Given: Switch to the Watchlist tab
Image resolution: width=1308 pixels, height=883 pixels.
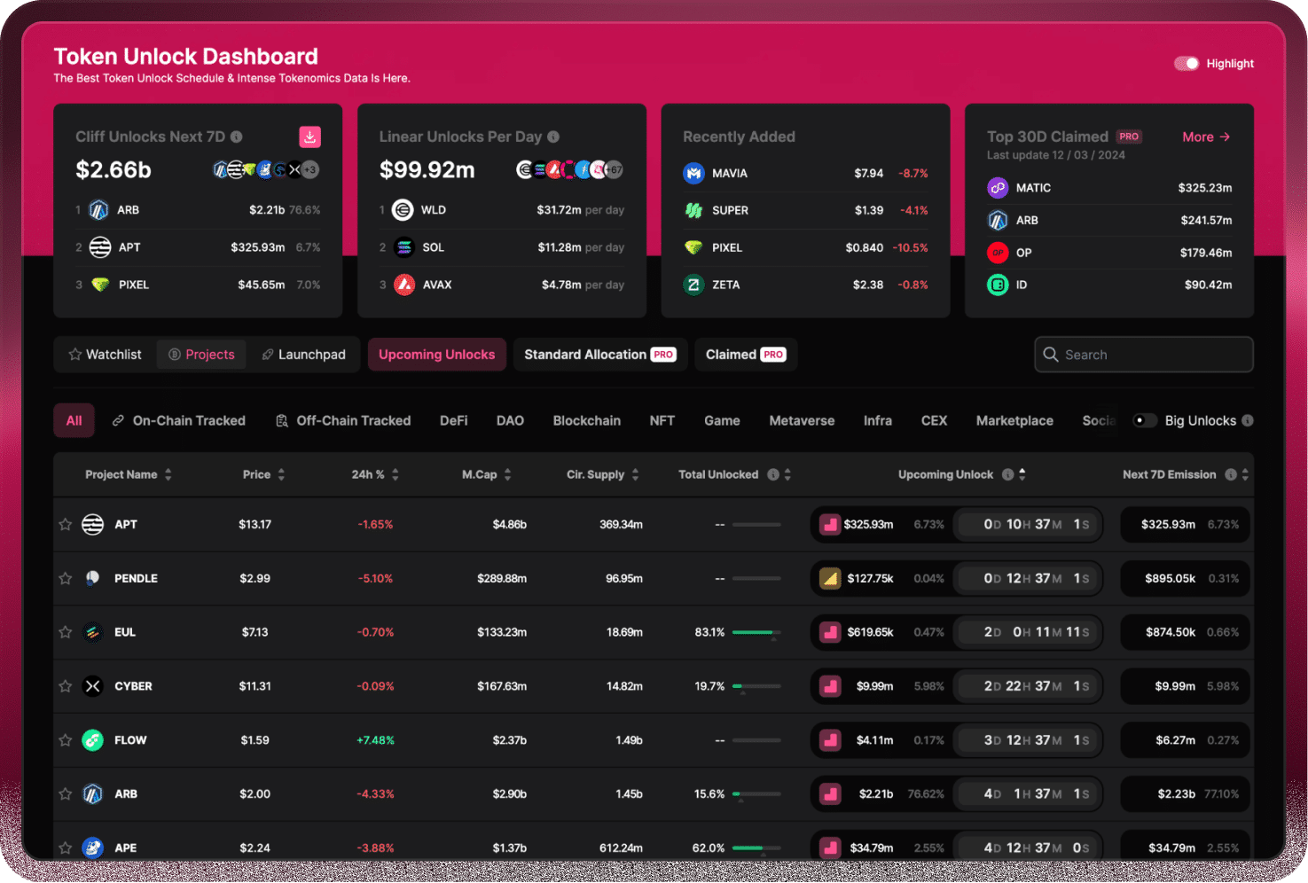Looking at the screenshot, I should pyautogui.click(x=105, y=355).
